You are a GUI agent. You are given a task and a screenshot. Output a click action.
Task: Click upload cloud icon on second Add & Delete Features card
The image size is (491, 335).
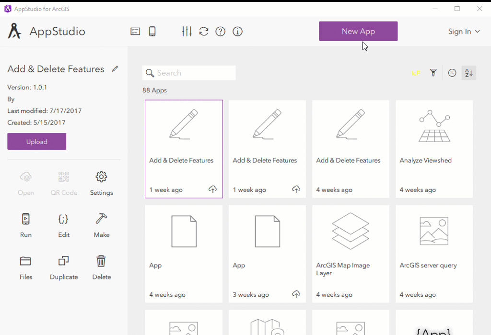click(x=296, y=190)
